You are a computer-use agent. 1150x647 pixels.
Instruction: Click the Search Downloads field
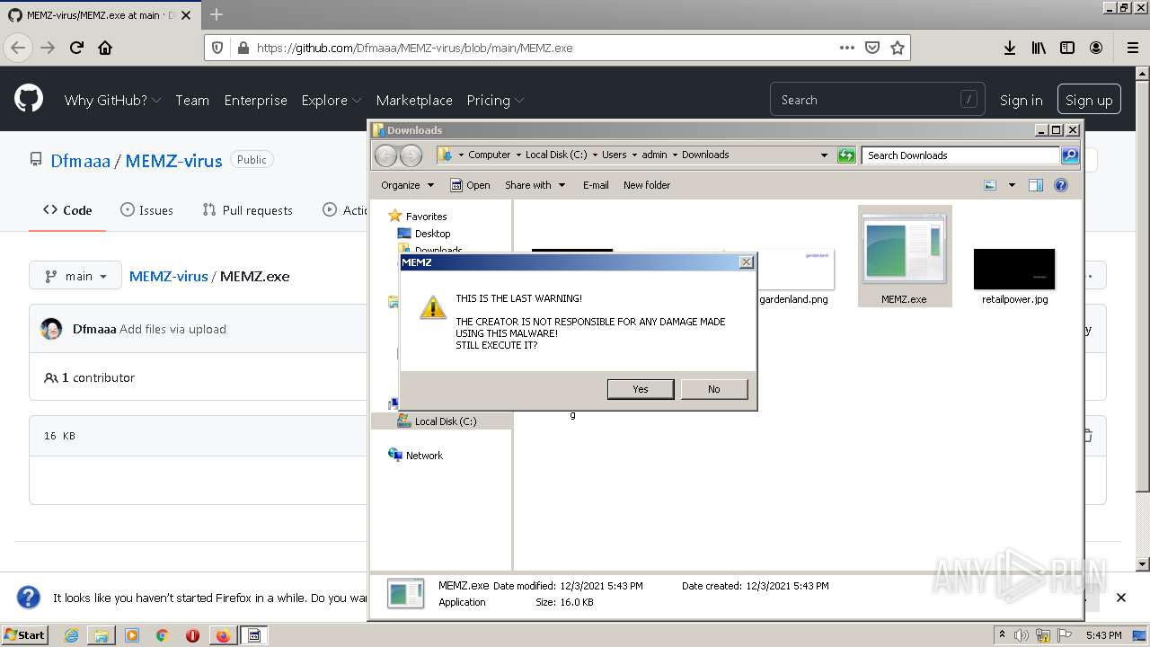click(x=960, y=155)
